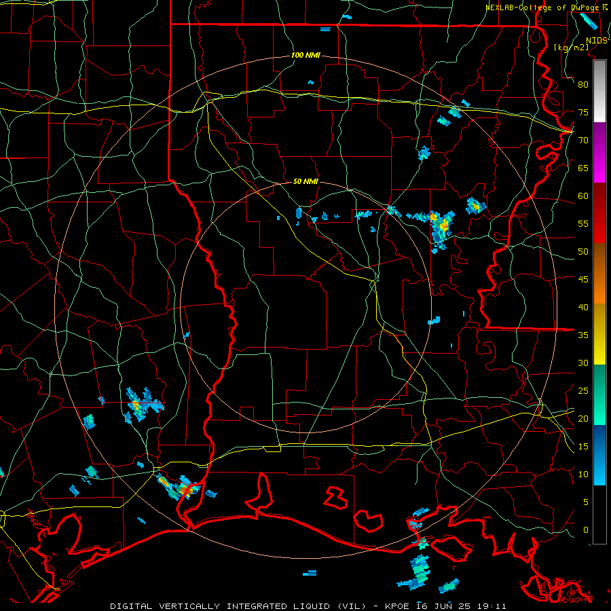
Task: Select the orange-brown segment of the color scale
Action: (599, 274)
